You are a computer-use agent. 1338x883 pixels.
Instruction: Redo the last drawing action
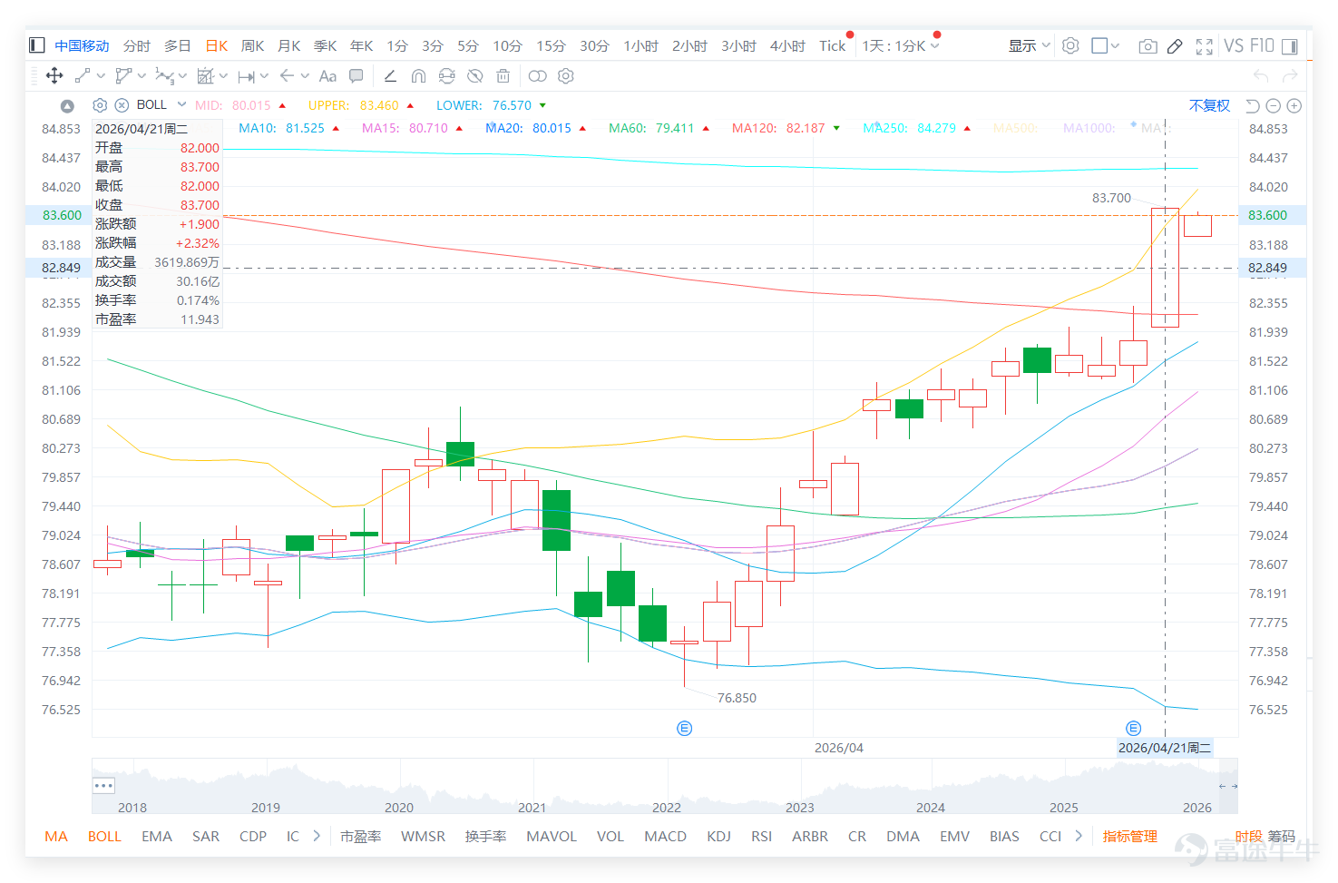click(x=1290, y=75)
